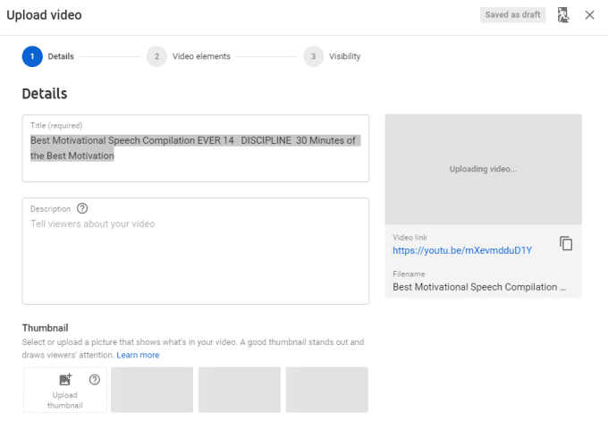Select step 1 Details circle
Screen dimensions: 608x421
point(32,56)
